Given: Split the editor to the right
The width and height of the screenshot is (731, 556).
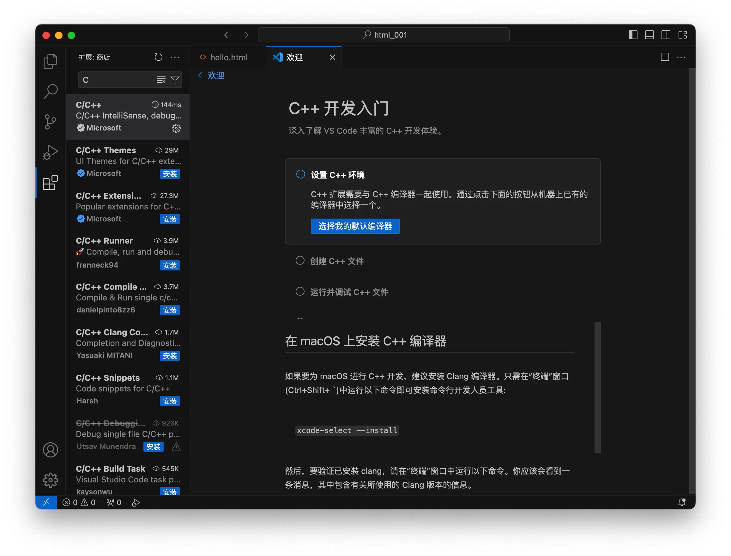Looking at the screenshot, I should coord(664,57).
